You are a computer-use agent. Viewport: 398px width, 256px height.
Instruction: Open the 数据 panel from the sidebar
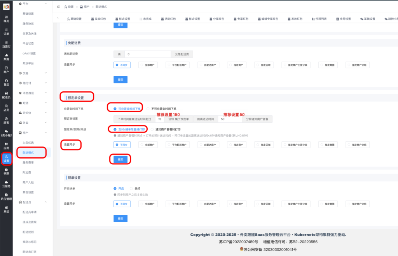6,57
